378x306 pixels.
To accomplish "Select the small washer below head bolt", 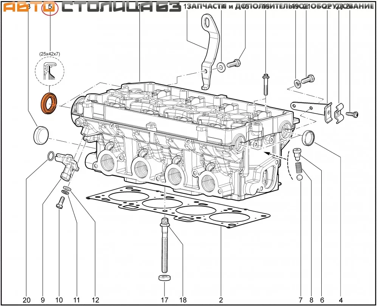I will [164, 279].
